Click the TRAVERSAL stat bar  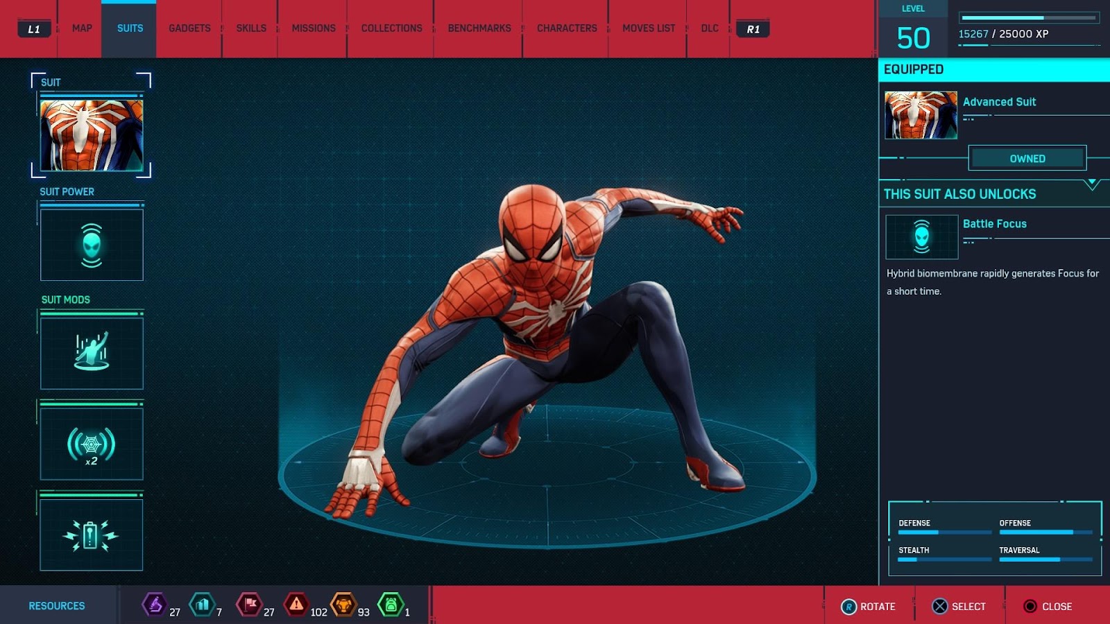pos(1045,560)
